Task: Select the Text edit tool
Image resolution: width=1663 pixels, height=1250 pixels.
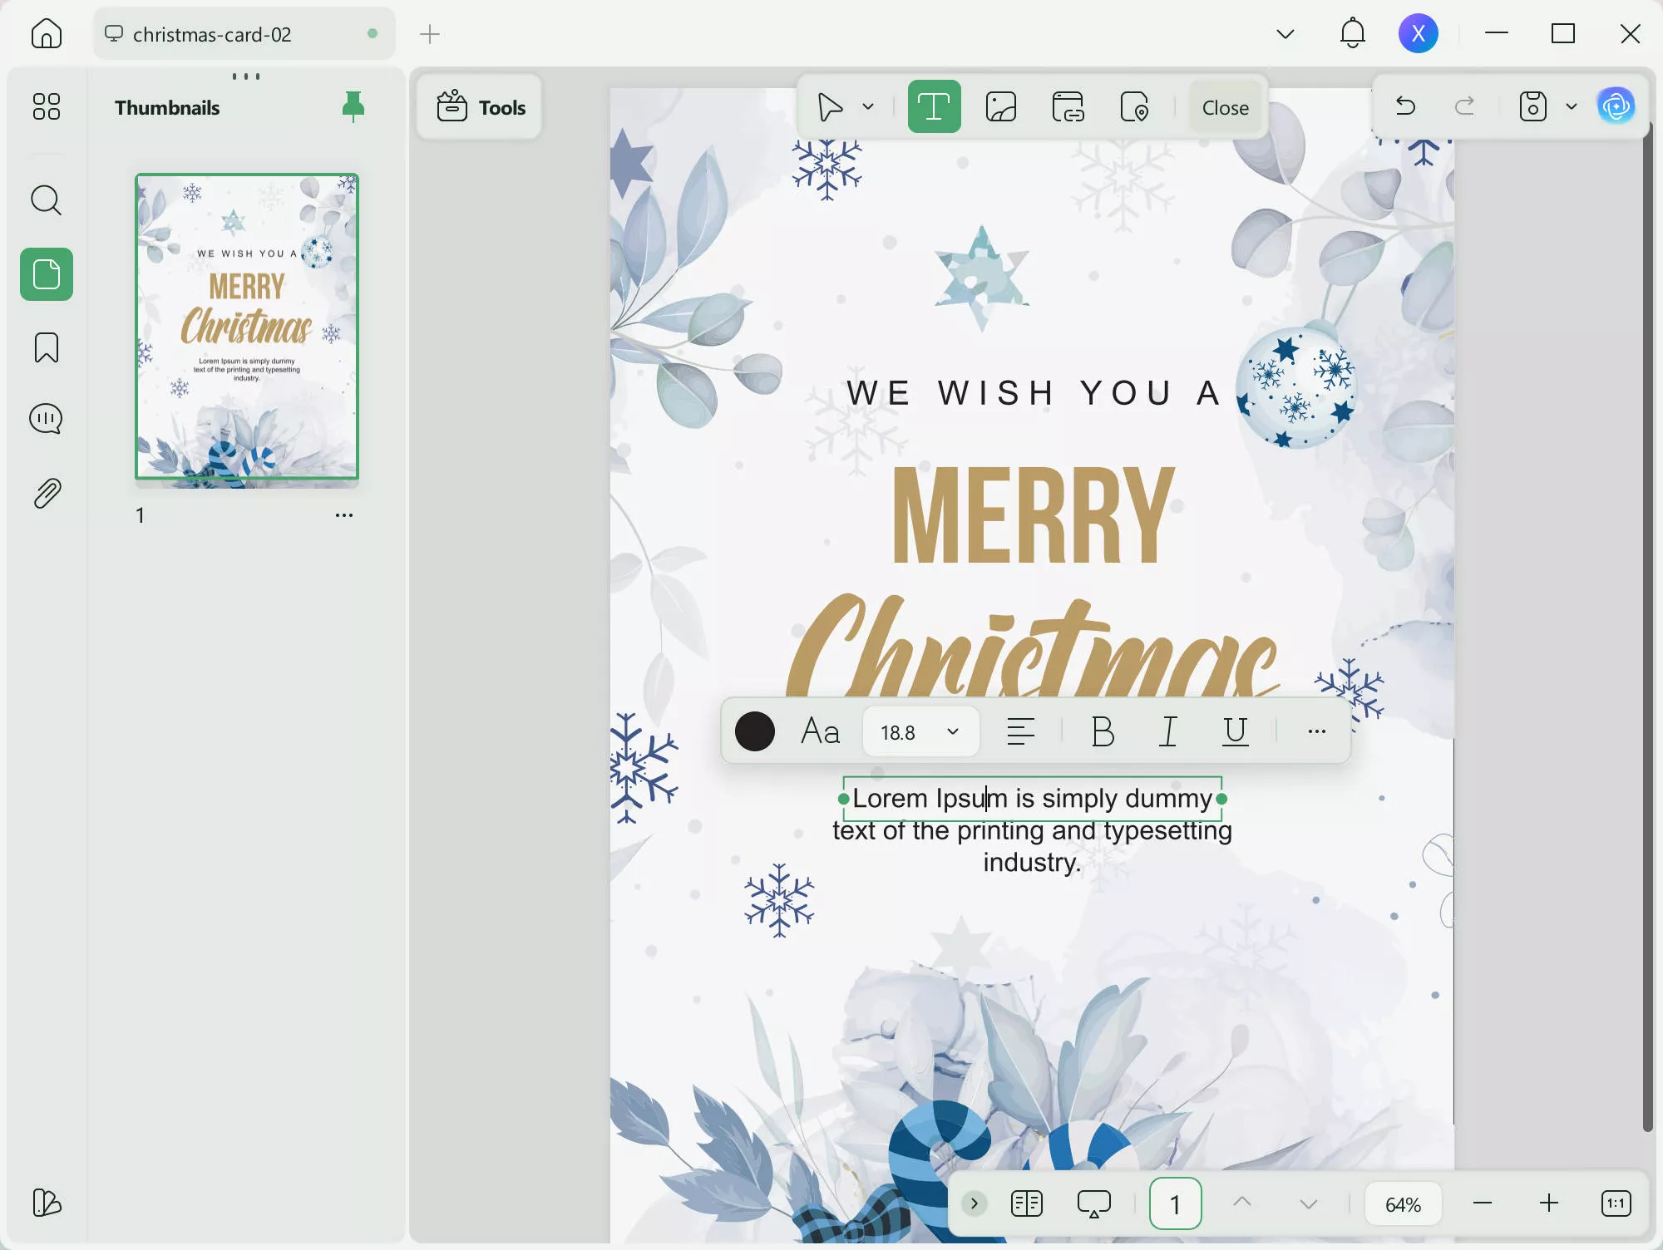Action: pos(934,107)
